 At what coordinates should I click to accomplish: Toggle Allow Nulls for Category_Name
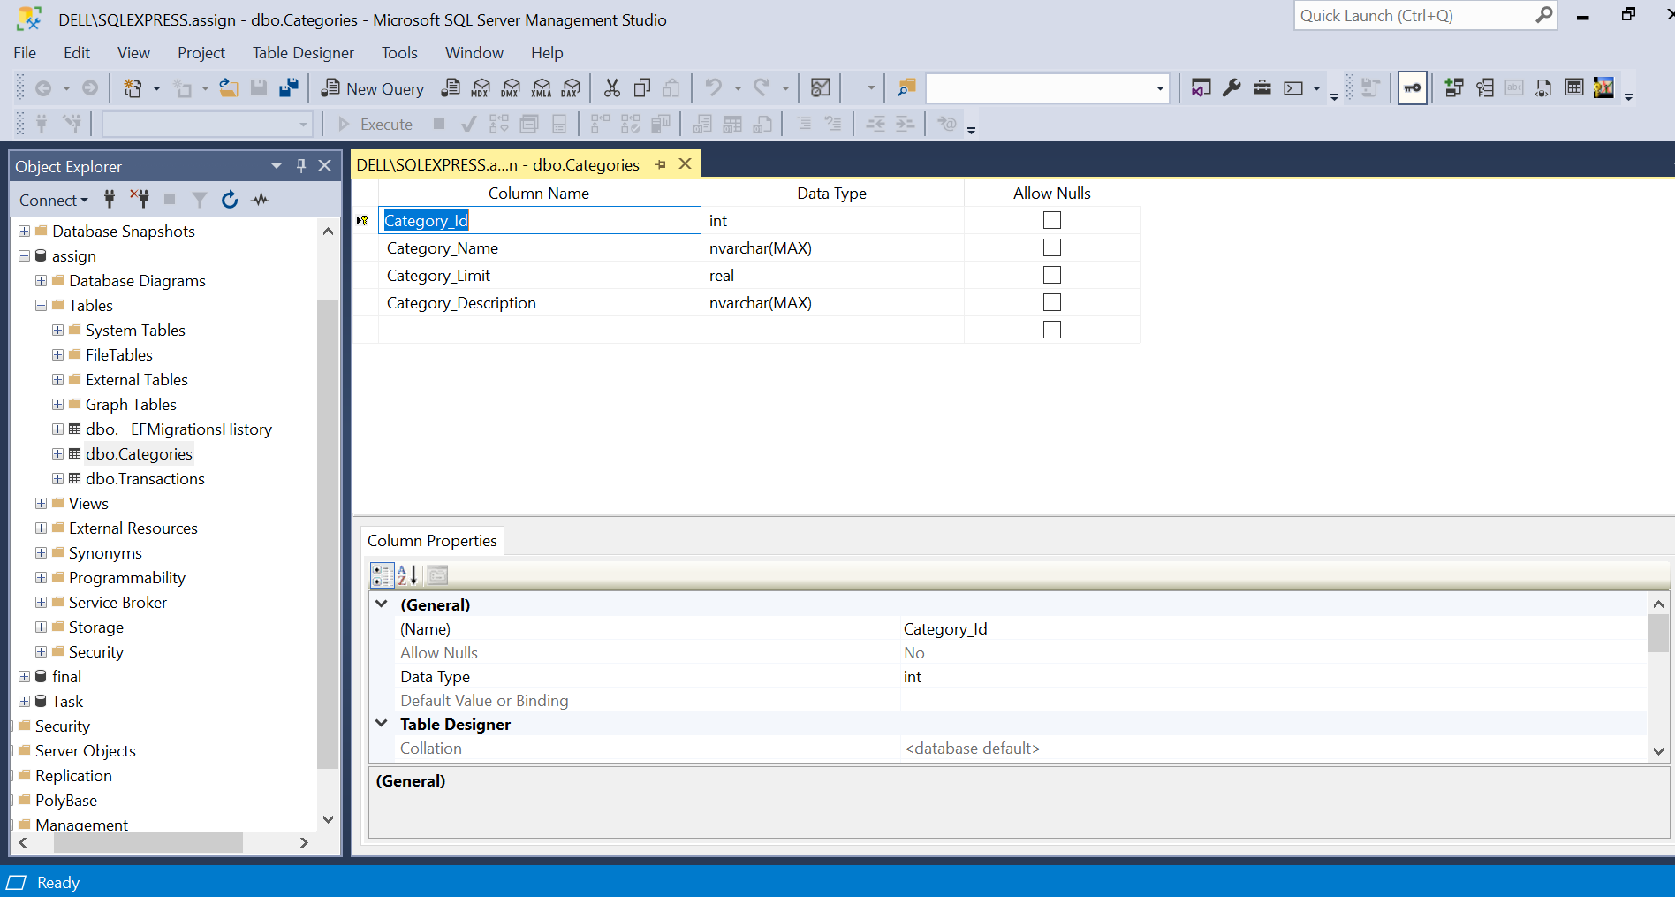1051,247
